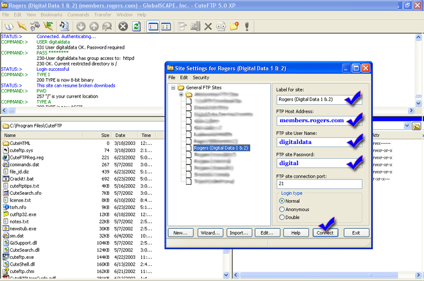This screenshot has height=281, width=424.
Task: Open the main window File menu
Action: 5,15
